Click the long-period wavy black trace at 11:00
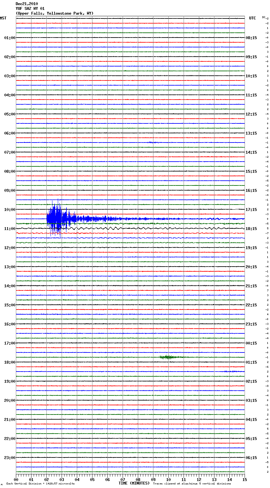 [130, 228]
